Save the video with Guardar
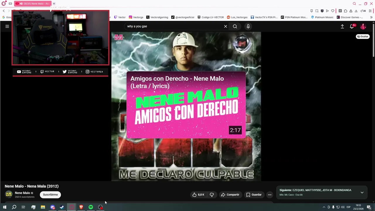Screen dimensions: 375x211 click(x=254, y=195)
